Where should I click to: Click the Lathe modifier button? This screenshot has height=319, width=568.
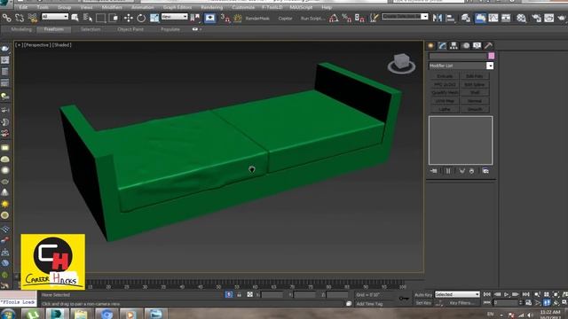pyautogui.click(x=445, y=109)
